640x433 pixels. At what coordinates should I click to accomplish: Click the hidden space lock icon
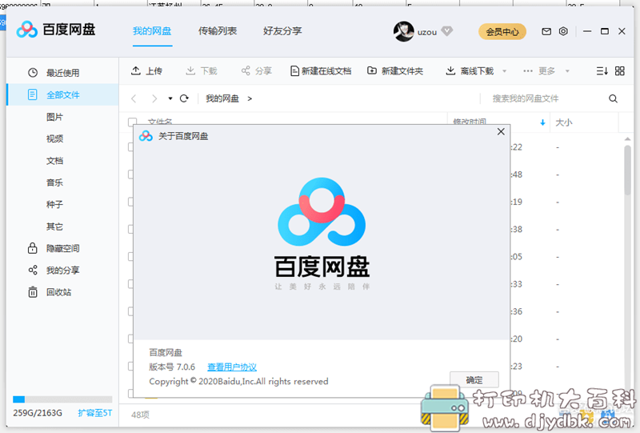[x=32, y=248]
